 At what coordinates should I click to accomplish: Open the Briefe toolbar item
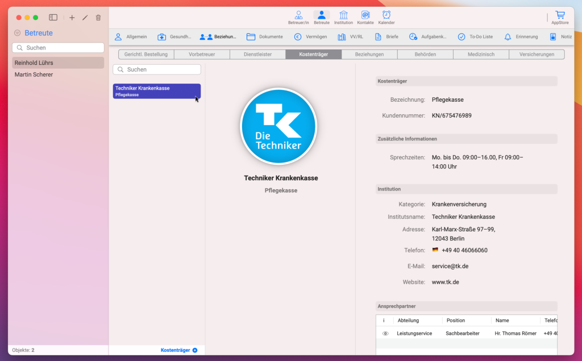point(386,37)
